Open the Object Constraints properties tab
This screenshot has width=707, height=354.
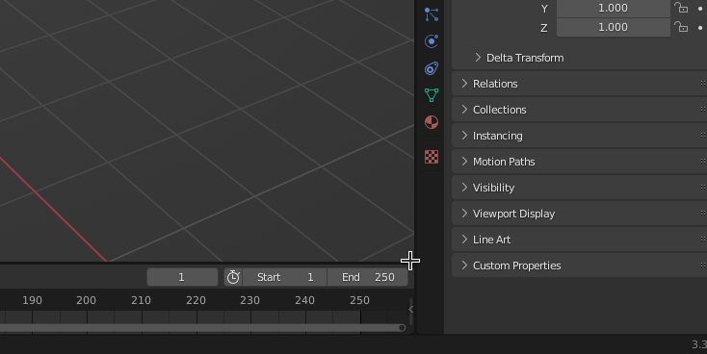pyautogui.click(x=432, y=68)
